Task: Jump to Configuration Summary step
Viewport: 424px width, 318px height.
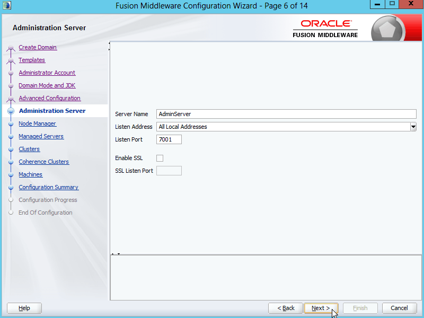Action: coord(48,187)
